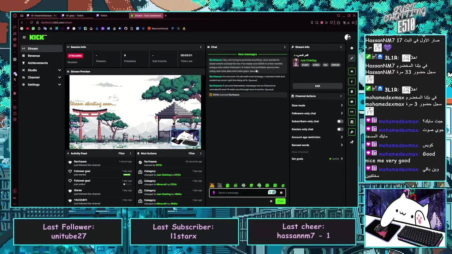This screenshot has width=452, height=254.
Task: Click the Just Chatting category link in Stream info
Action: click(309, 60)
